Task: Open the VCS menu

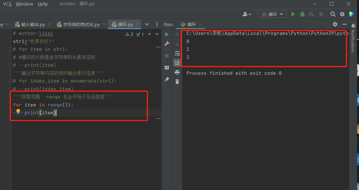Action: 7,4
